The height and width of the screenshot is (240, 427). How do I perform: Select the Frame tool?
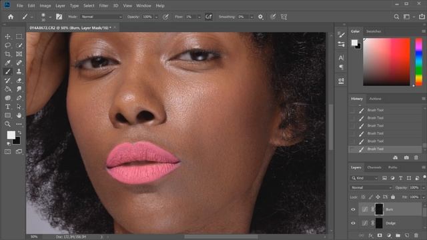19,54
